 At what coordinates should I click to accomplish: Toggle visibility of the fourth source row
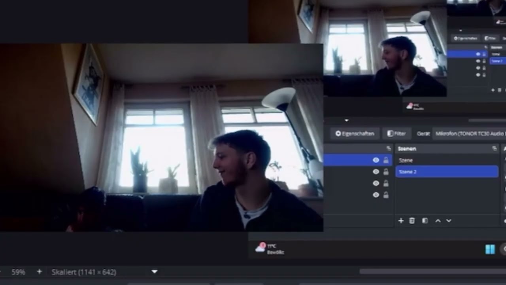tap(376, 195)
